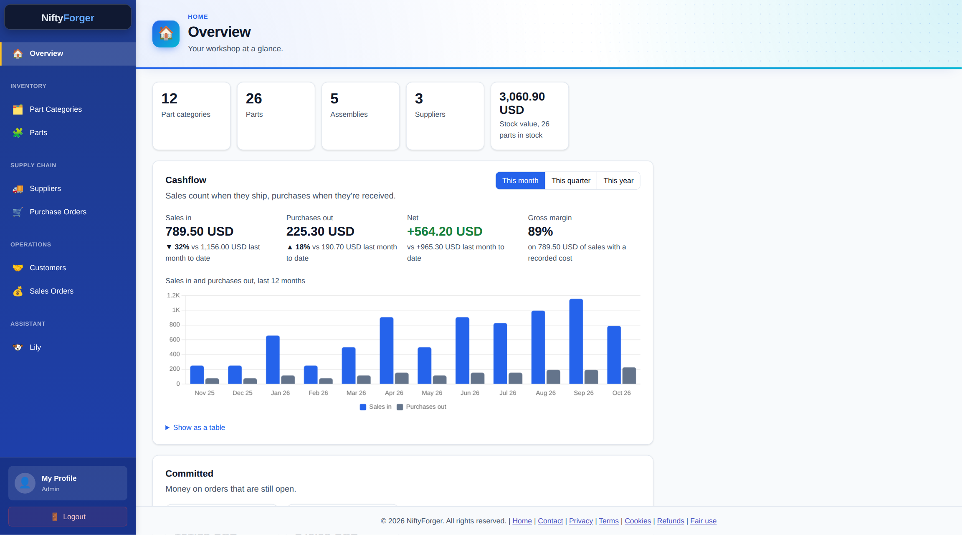Screen dimensions: 962x535
Task: Click the My Profile avatar icon
Action: click(25, 483)
